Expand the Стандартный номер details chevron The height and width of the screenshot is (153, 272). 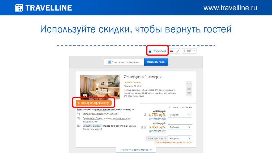coord(161,77)
